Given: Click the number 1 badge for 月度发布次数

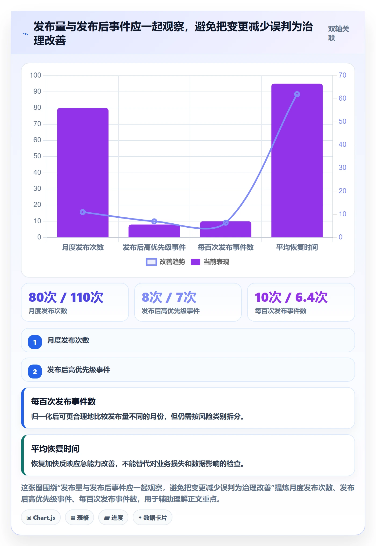Looking at the screenshot, I should 35,342.
